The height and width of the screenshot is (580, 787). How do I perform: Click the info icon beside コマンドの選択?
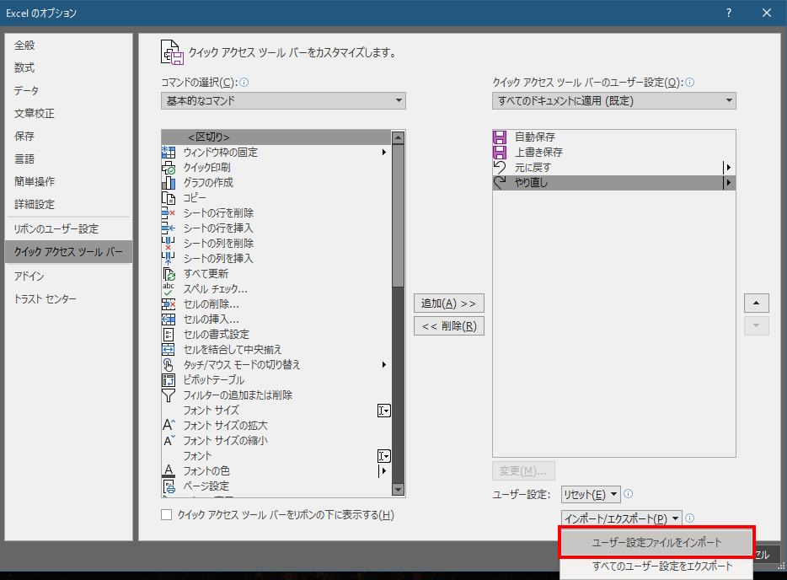coord(244,83)
